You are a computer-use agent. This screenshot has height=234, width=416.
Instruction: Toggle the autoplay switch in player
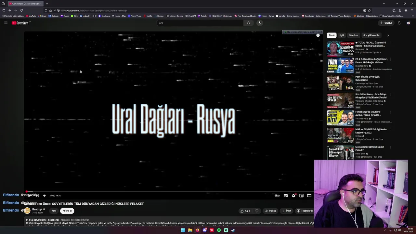click(277, 196)
